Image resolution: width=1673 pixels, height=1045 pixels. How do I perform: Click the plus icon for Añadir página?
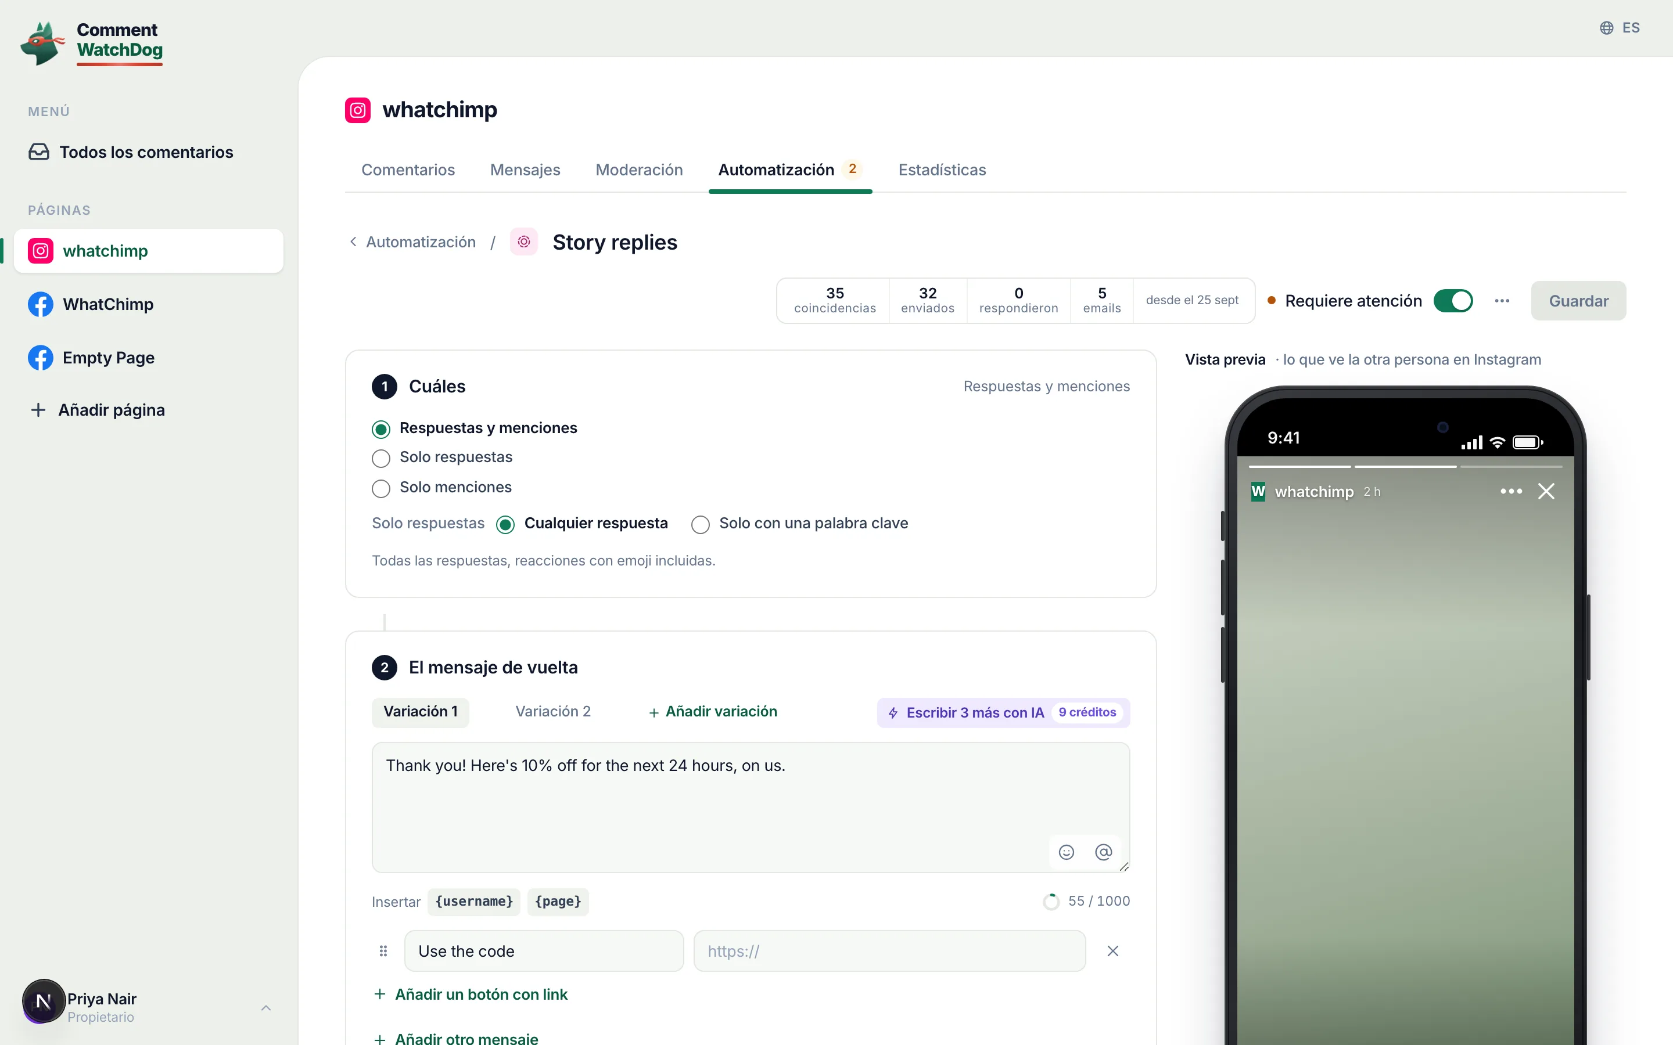coord(39,410)
